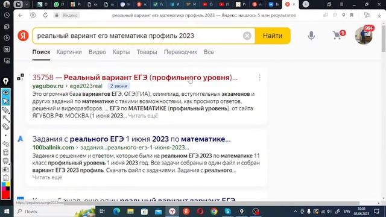
Task: Select the arrow cursor tool in the annotation toolbar
Action: [x=5, y=101]
